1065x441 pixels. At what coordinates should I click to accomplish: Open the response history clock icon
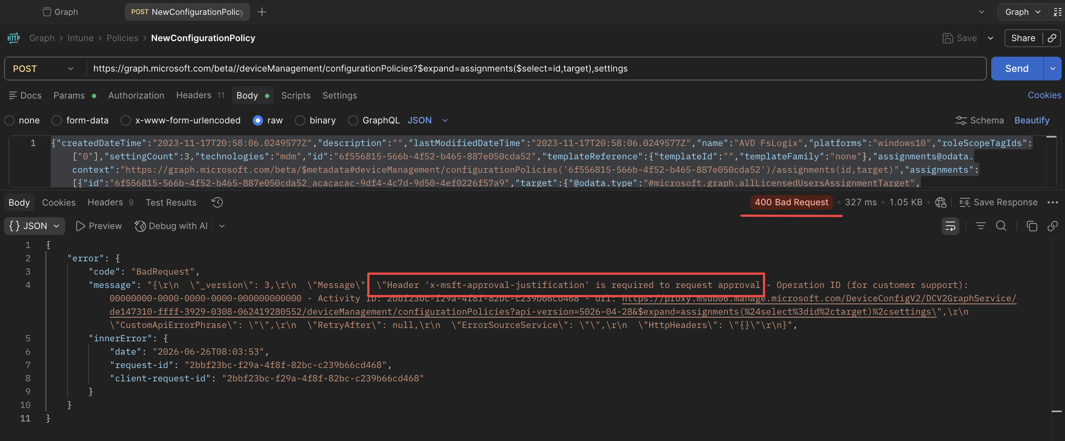point(217,202)
